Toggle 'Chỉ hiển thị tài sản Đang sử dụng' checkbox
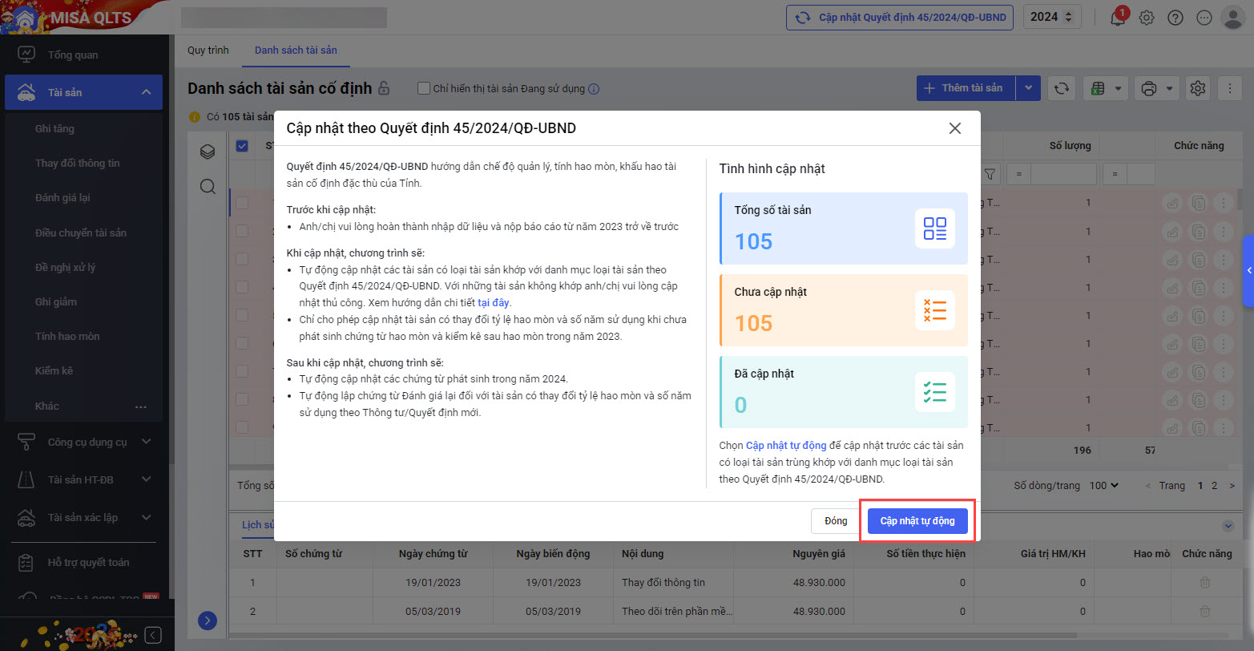1254x651 pixels. pos(424,88)
